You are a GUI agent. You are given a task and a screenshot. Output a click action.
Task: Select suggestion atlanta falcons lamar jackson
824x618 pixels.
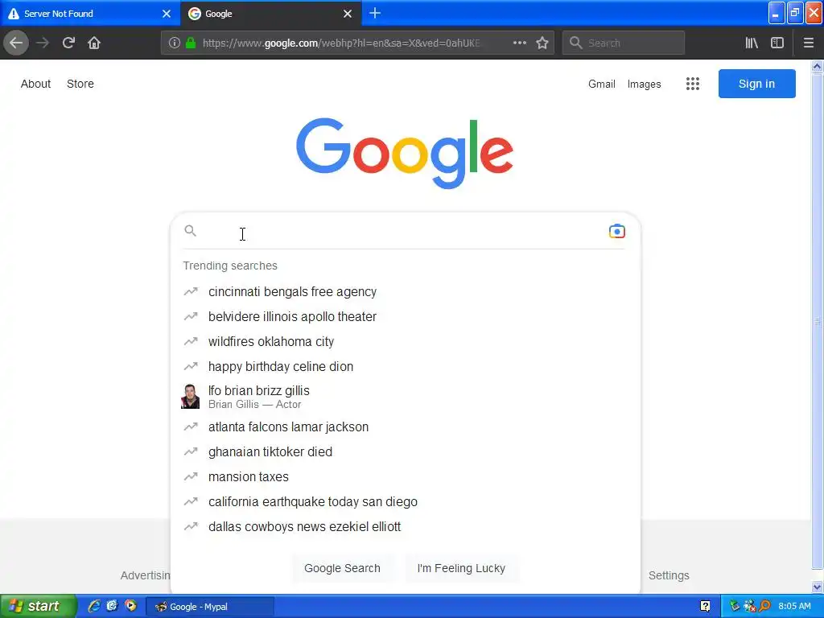(x=405, y=426)
